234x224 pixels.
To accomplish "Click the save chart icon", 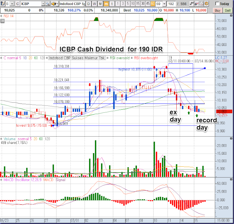I will [x=202, y=4].
